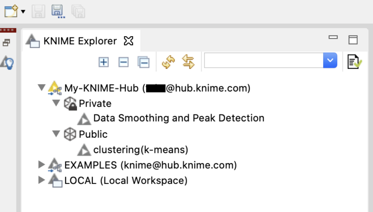Click the explorer filter input field
This screenshot has height=212, width=373.
click(264, 60)
